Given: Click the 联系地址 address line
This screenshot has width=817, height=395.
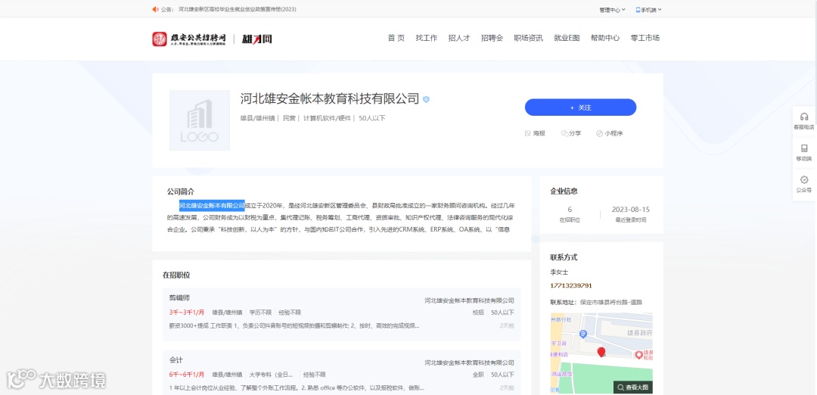Looking at the screenshot, I should [x=597, y=302].
